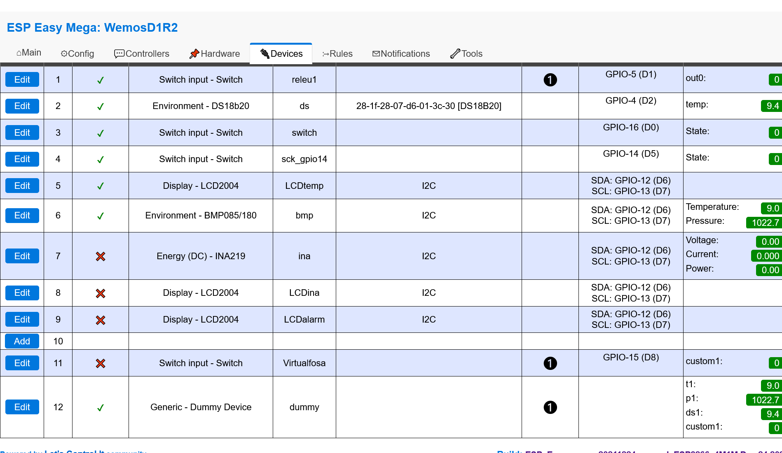Click Environment - BMP085/180 device name

(x=201, y=215)
